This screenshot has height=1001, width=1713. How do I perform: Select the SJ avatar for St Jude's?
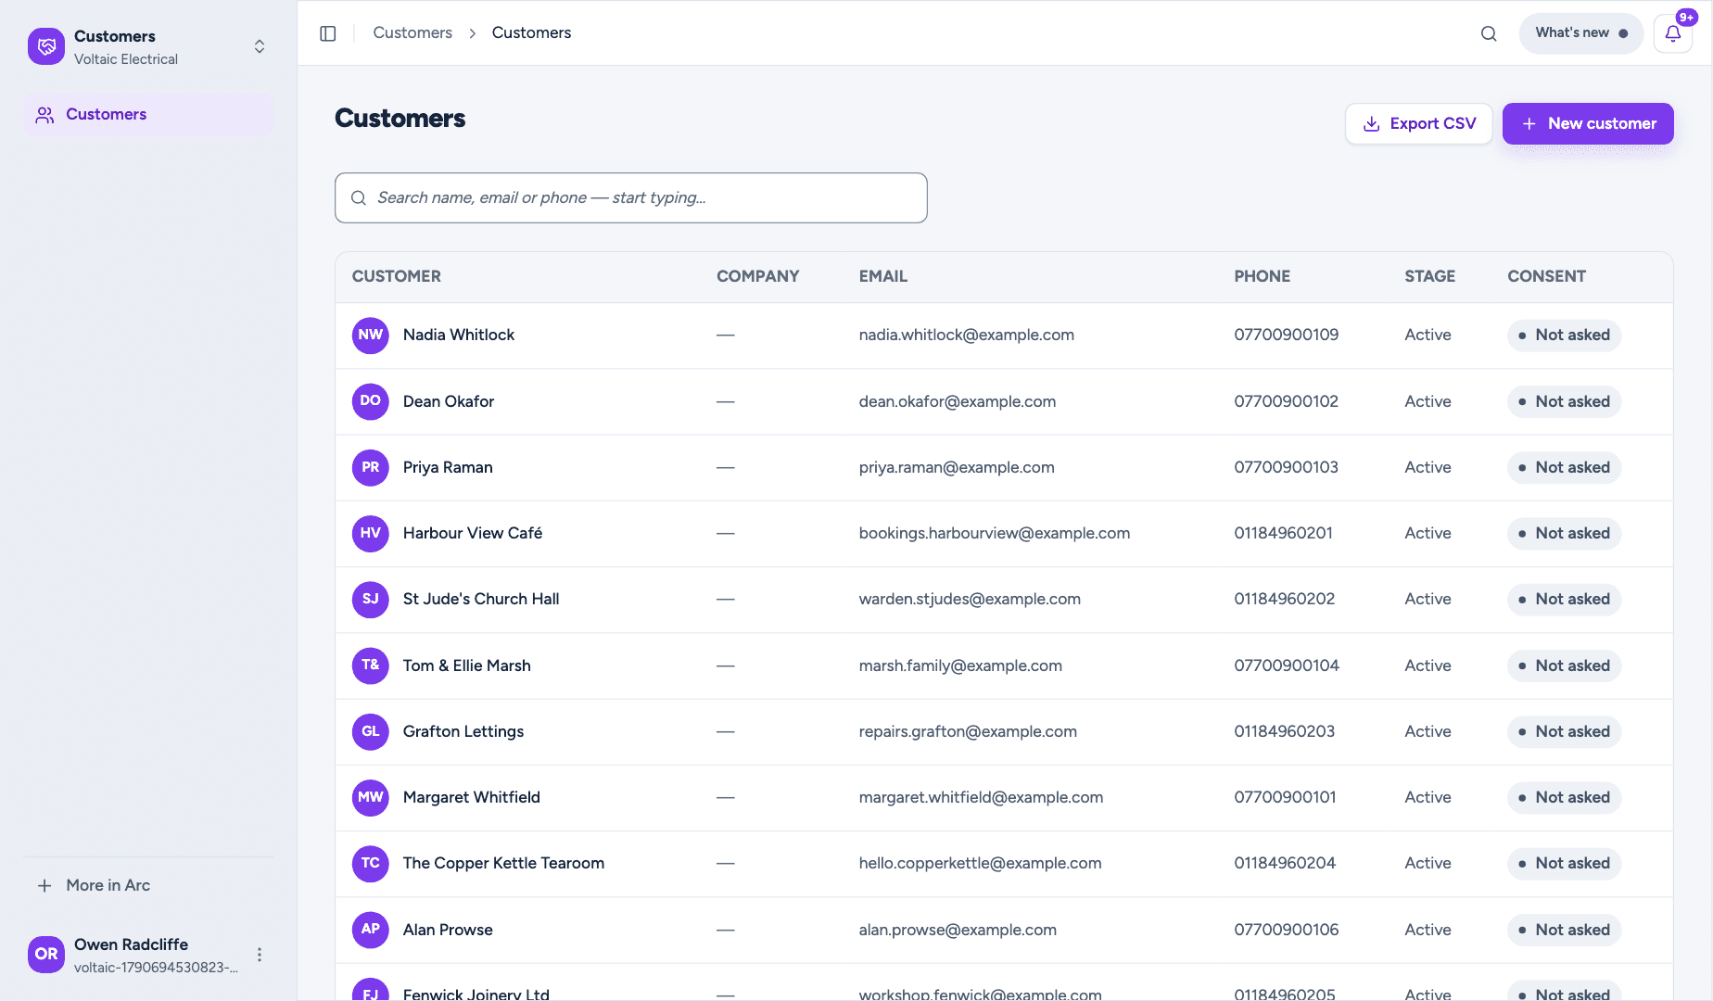pos(371,599)
